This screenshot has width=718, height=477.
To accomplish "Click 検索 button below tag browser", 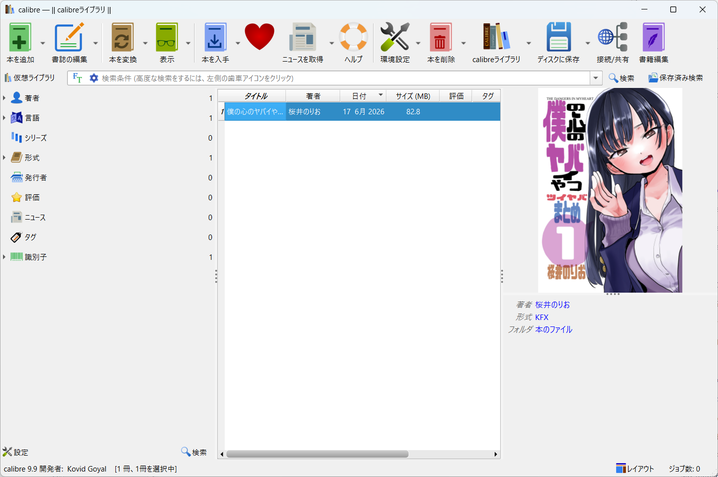I will click(194, 452).
